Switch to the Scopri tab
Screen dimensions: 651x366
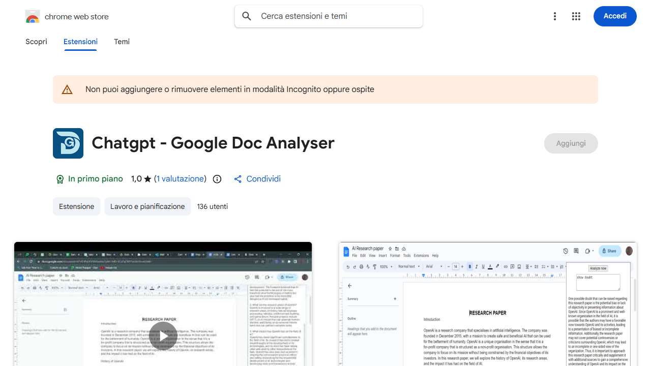coord(36,42)
